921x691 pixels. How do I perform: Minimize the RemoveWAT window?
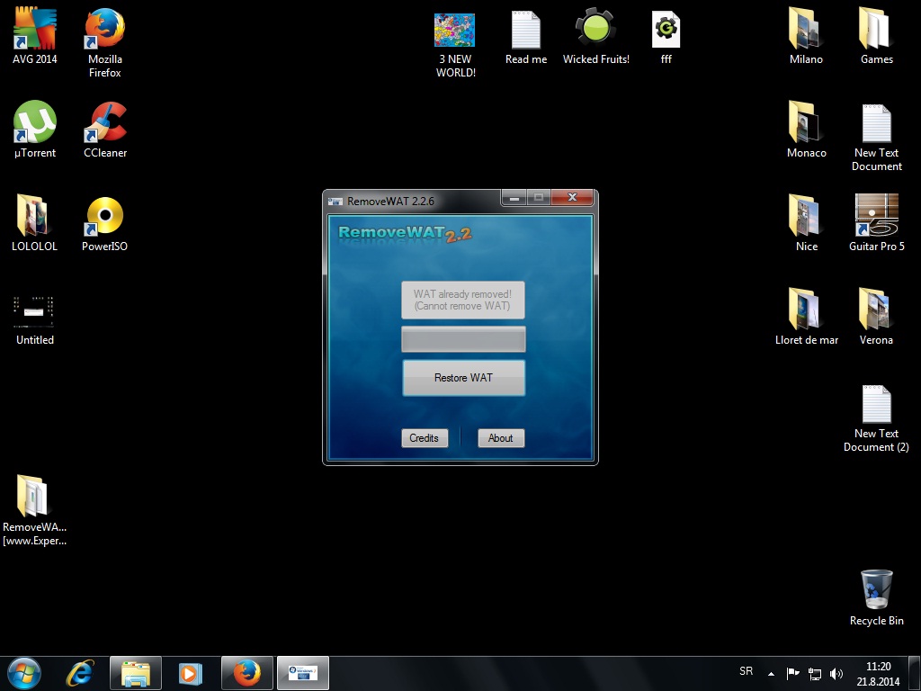514,197
